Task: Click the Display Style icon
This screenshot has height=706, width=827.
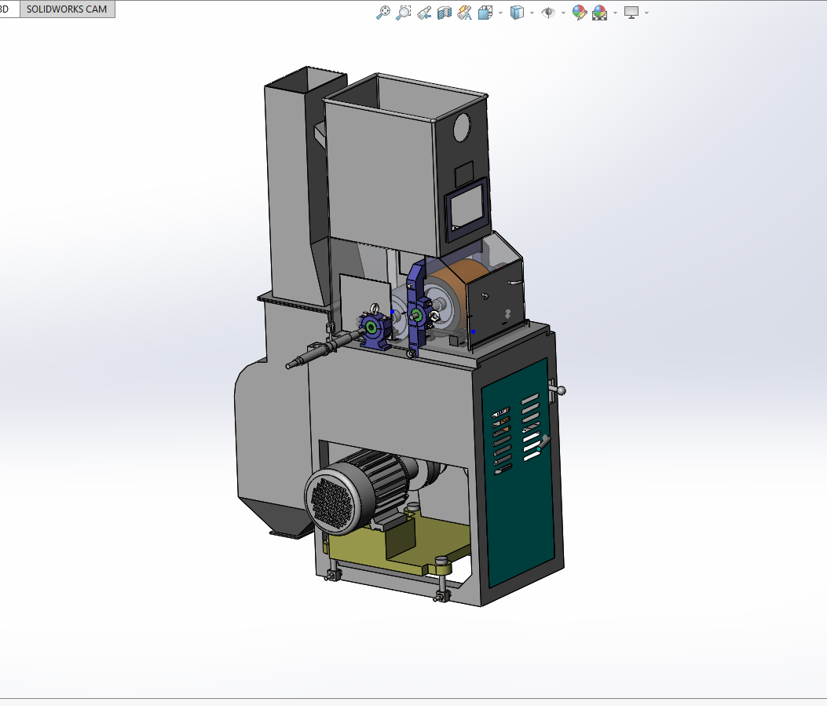Action: [x=517, y=13]
